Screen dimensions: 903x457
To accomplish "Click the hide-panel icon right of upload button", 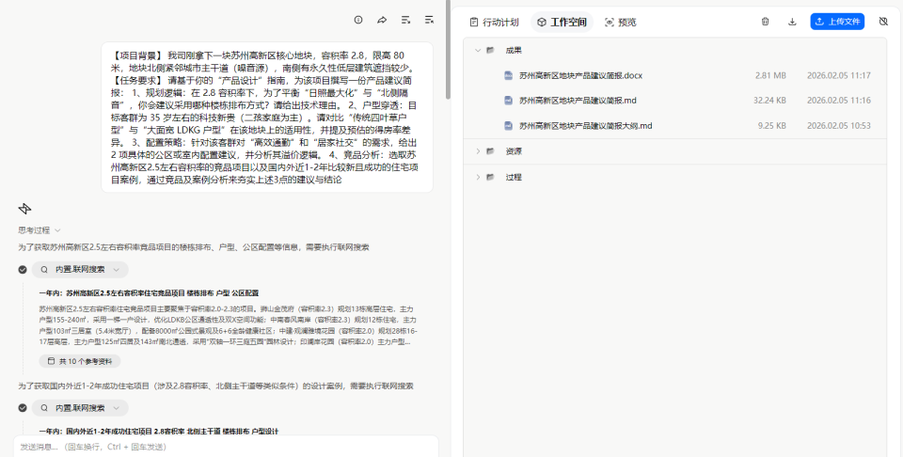I will (883, 22).
